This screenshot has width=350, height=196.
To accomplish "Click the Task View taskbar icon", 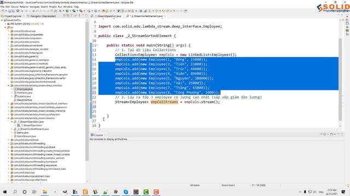I will [x=34, y=192].
